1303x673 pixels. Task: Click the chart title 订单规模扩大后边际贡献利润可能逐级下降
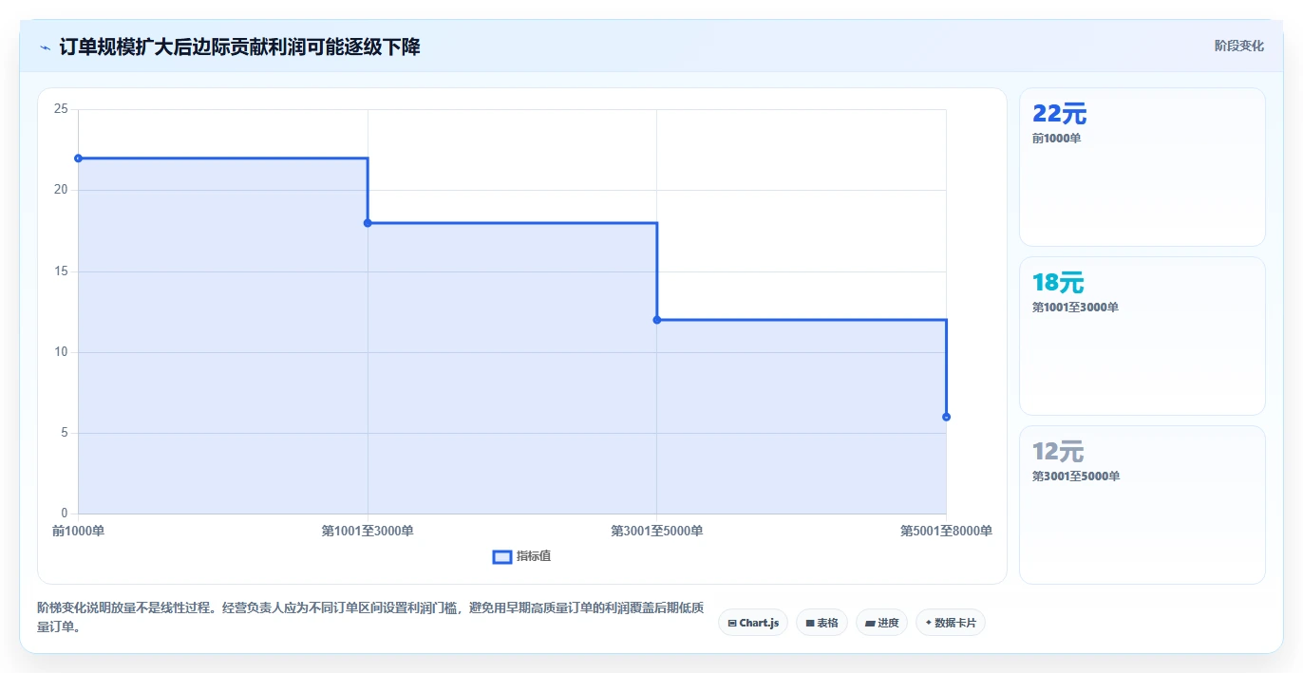pyautogui.click(x=239, y=47)
